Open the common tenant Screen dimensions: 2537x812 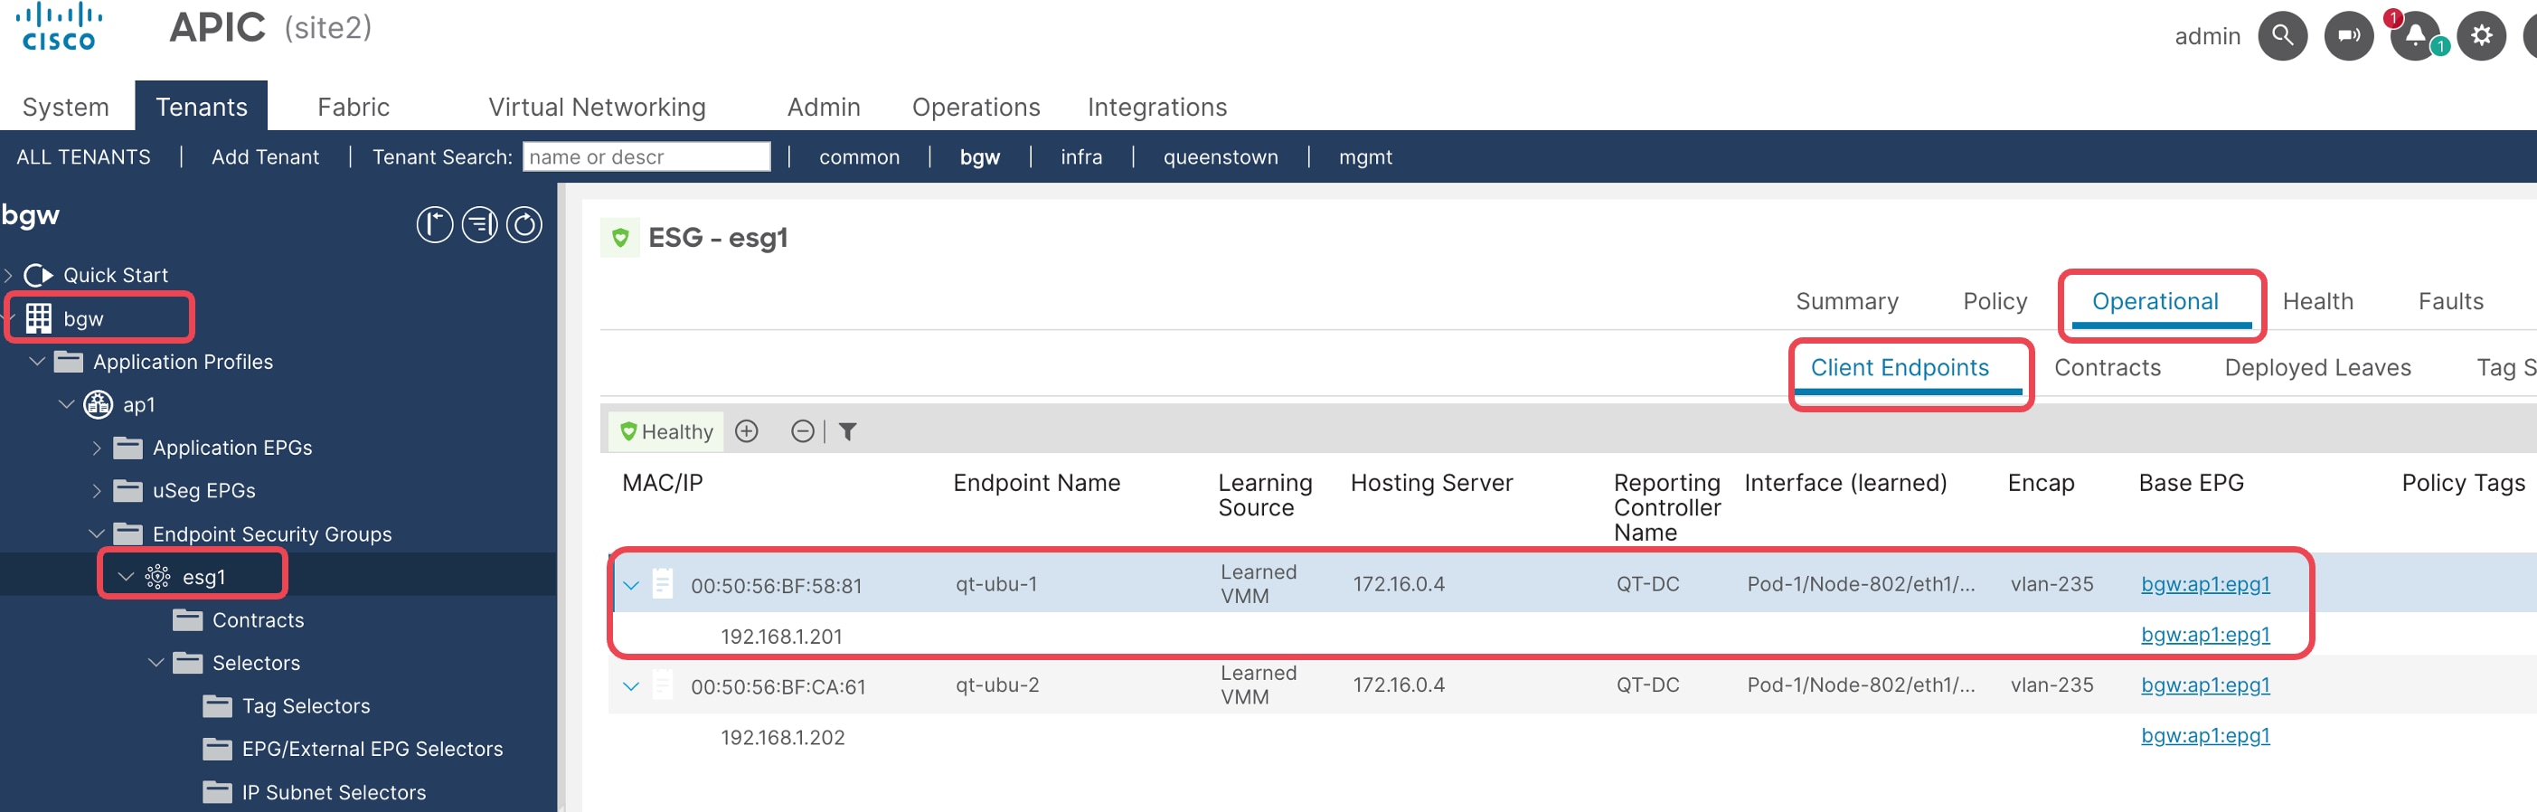coord(859,156)
